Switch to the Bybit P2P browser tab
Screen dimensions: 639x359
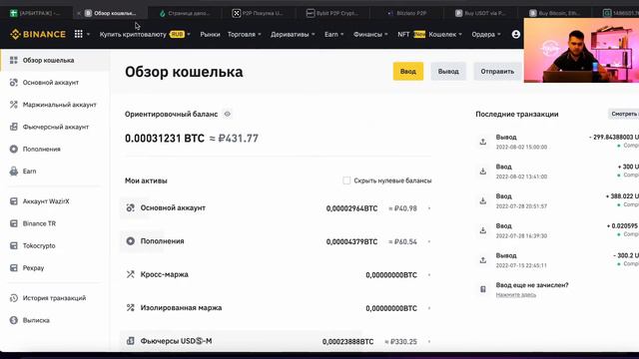[x=332, y=13]
